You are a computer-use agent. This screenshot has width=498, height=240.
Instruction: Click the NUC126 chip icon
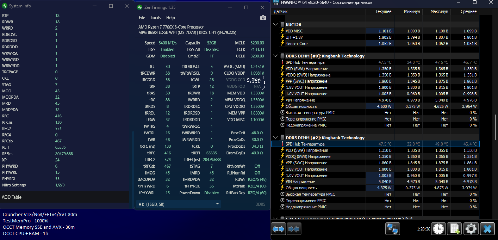point(282,25)
